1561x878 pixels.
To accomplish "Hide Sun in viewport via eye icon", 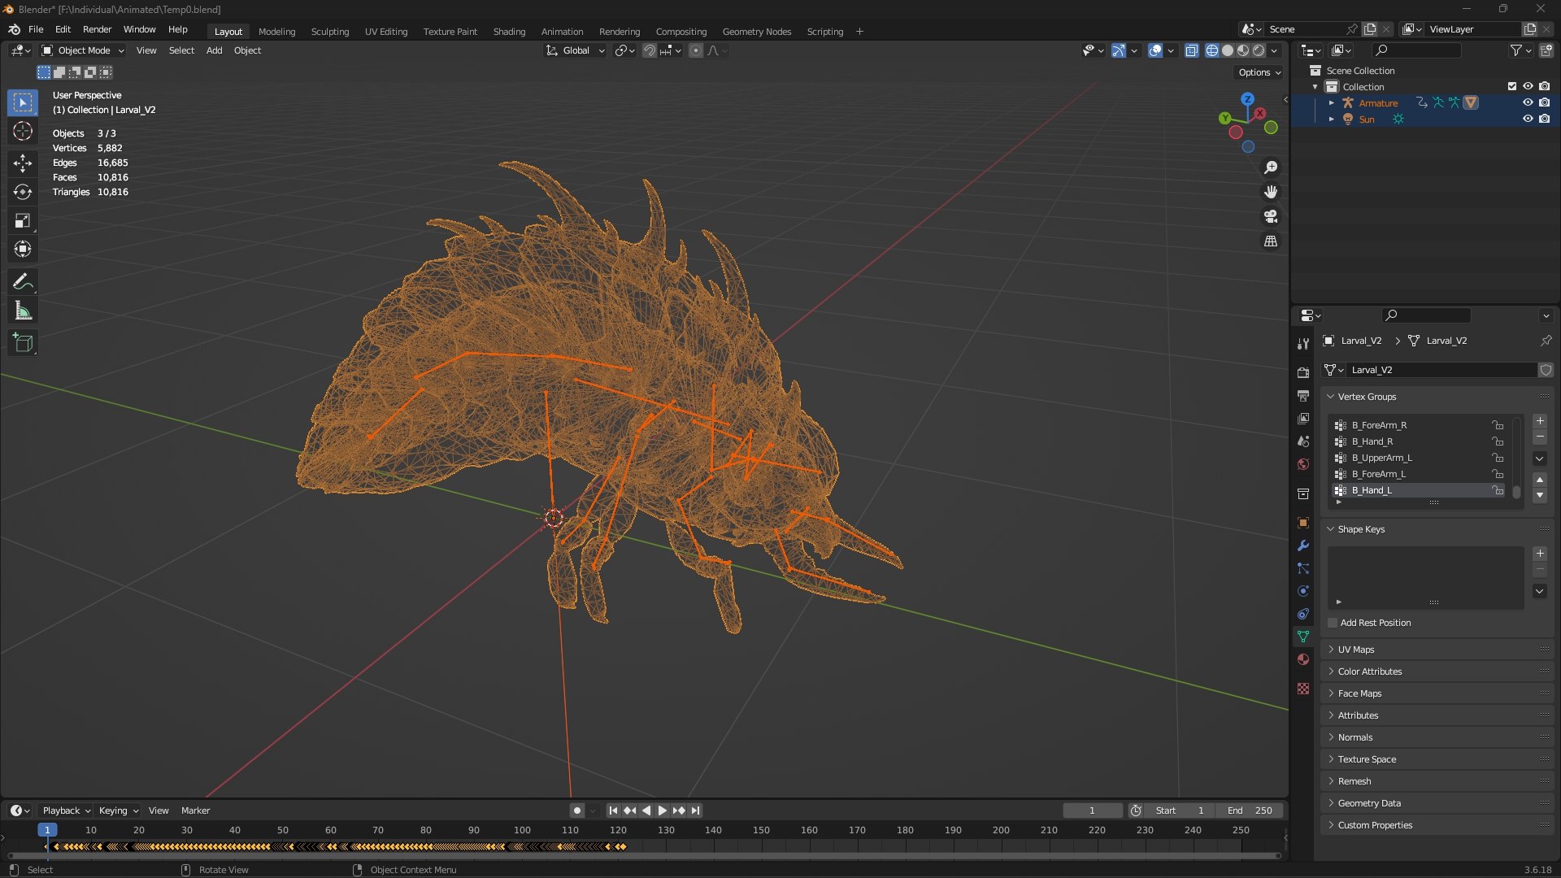I will point(1528,119).
